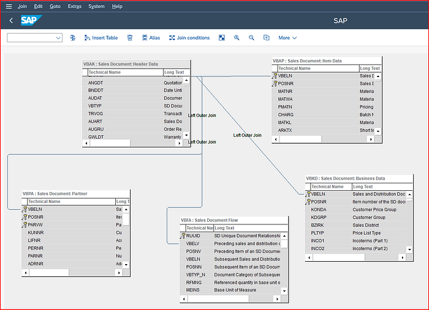The image size is (429, 310).
Task: Open the System menu
Action: point(96,6)
